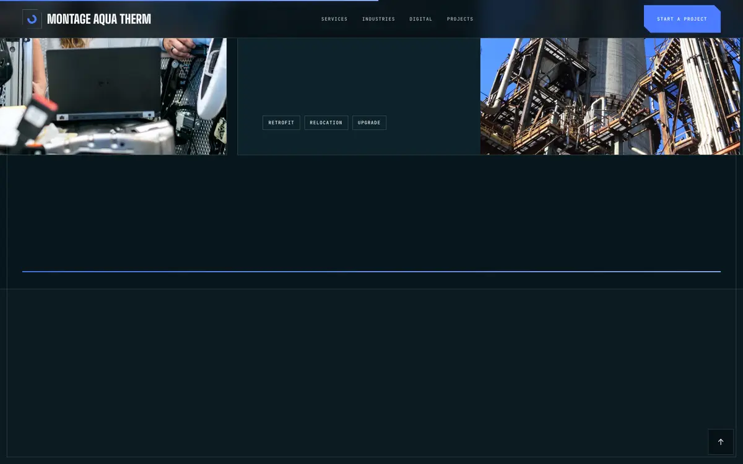Click the Montage Aqua Therm logo icon
This screenshot has height=464, width=743.
click(32, 19)
